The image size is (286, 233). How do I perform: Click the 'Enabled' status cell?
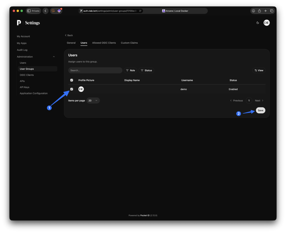(x=233, y=89)
